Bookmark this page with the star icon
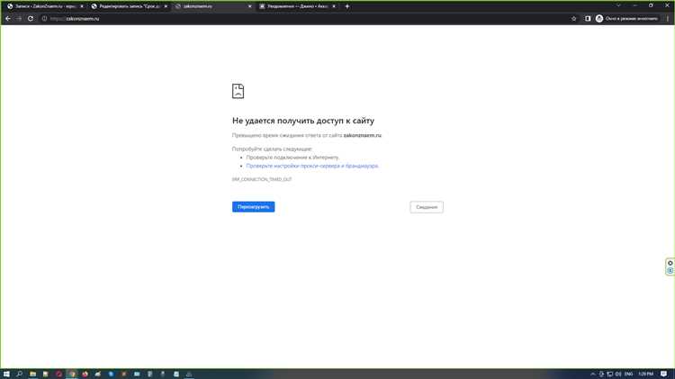Viewport: 675px width, 379px height. pyautogui.click(x=574, y=18)
